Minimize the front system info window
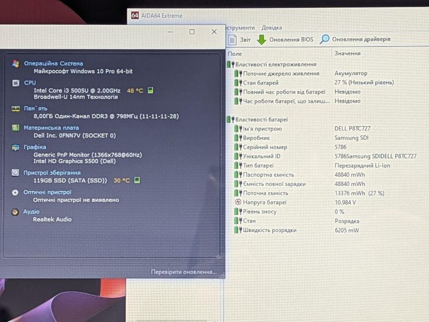 tap(170, 32)
